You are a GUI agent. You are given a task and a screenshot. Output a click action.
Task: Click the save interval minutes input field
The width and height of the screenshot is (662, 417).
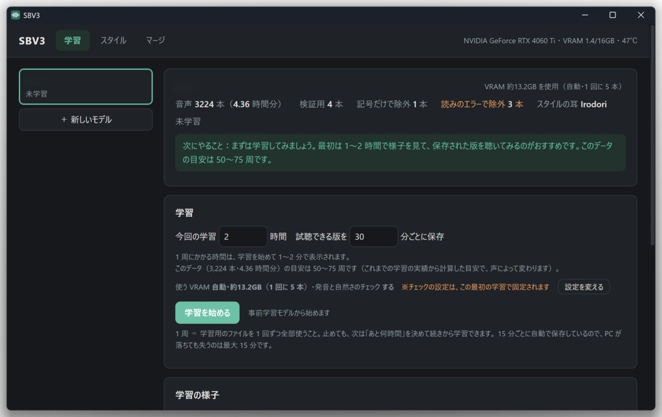tap(373, 237)
